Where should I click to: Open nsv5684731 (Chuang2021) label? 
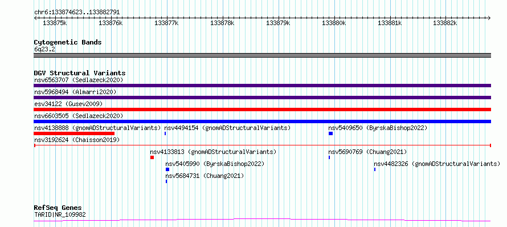pyautogui.click(x=205, y=176)
